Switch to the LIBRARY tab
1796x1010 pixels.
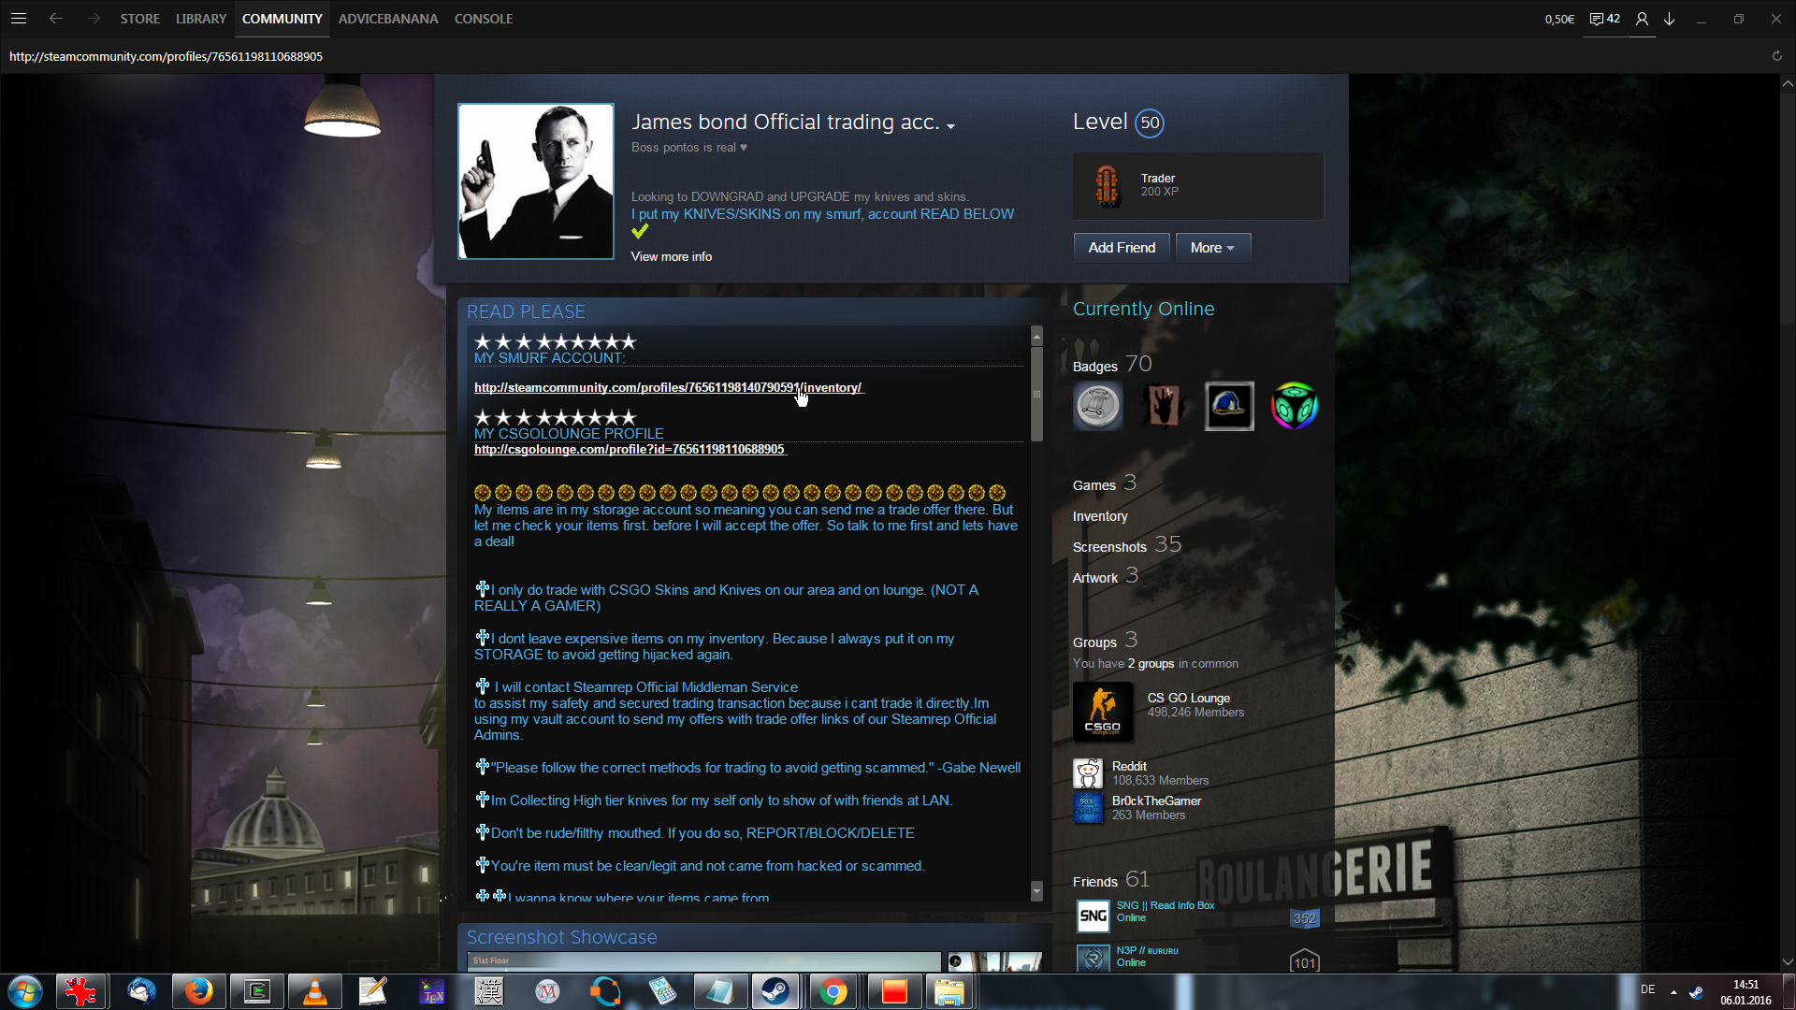pos(201,19)
